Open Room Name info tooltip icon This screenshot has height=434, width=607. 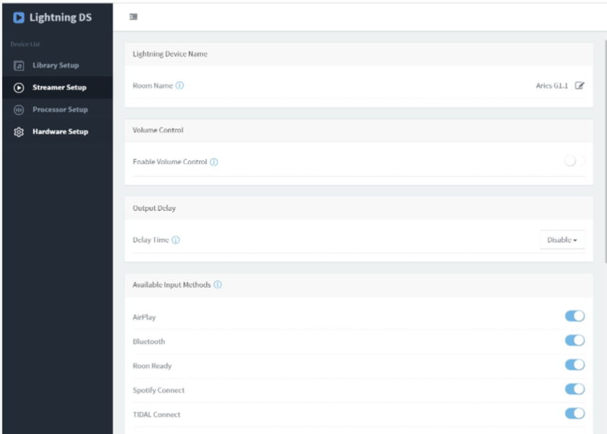[x=180, y=86]
